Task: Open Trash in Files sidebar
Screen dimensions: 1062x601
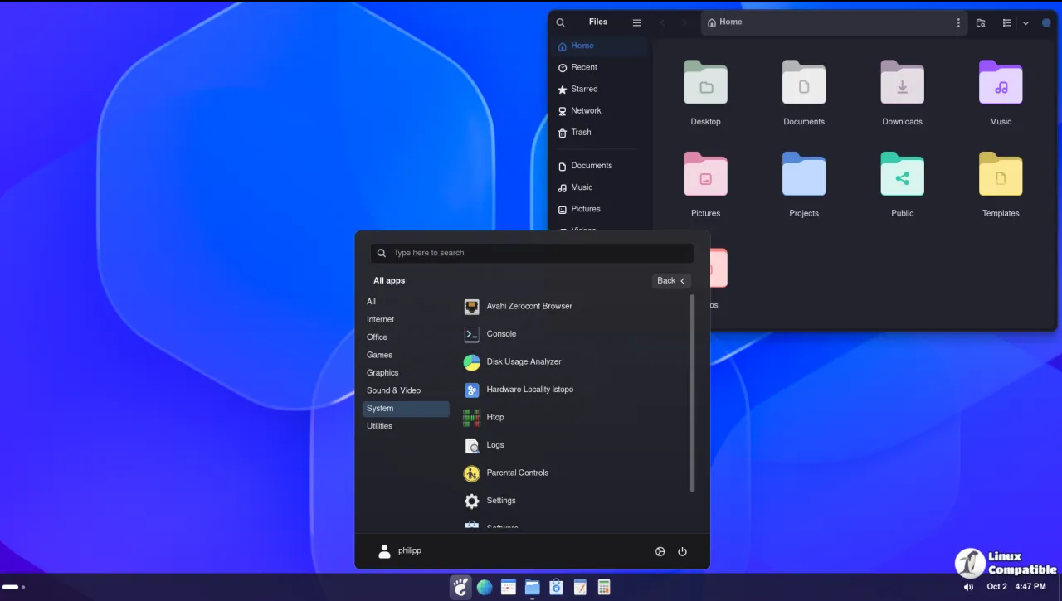Action: coord(597,132)
